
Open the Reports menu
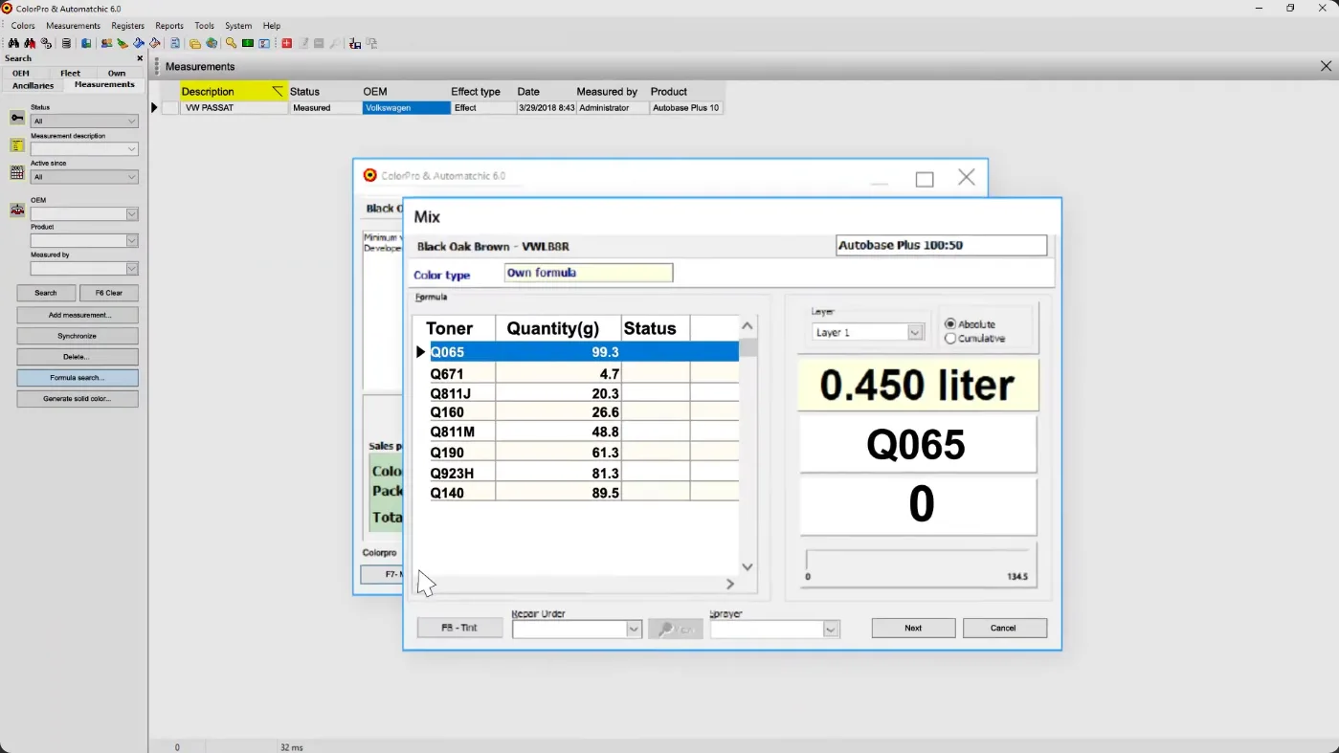pos(169,26)
